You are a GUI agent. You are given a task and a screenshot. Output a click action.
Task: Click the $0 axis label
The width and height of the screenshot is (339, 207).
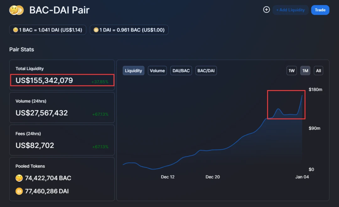311,169
